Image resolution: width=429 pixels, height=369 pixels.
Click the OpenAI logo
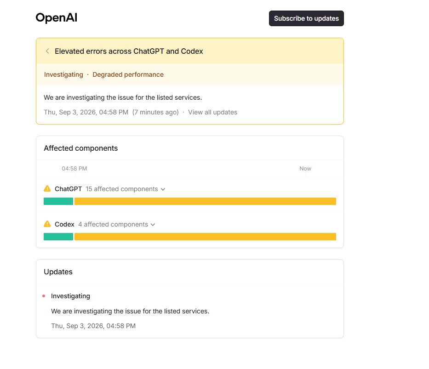click(x=57, y=18)
